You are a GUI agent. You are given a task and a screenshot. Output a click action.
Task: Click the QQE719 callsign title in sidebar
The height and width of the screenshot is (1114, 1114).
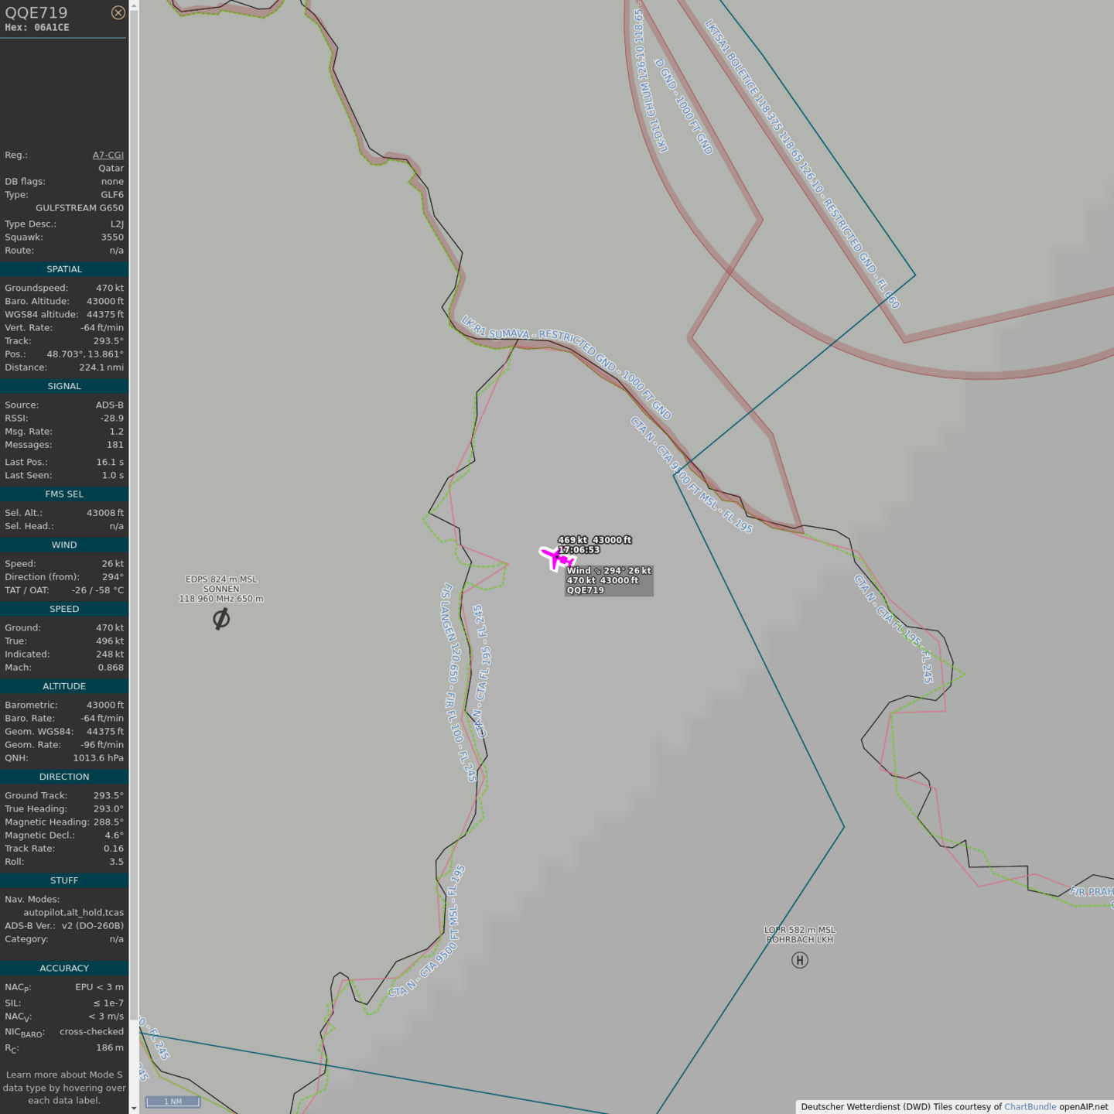36,12
